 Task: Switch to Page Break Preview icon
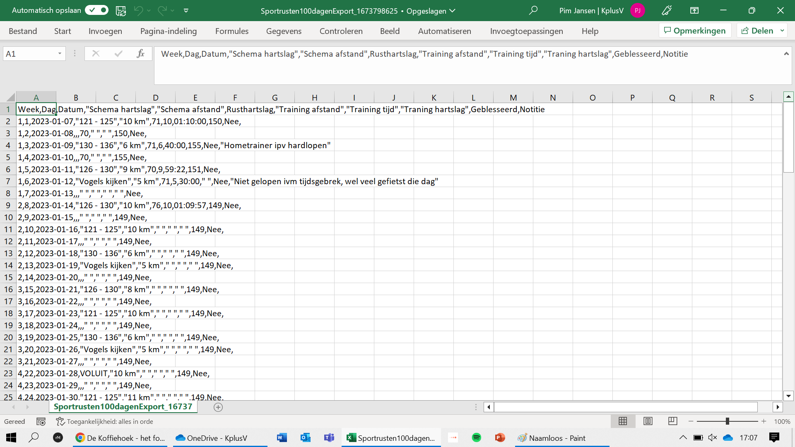click(x=673, y=421)
